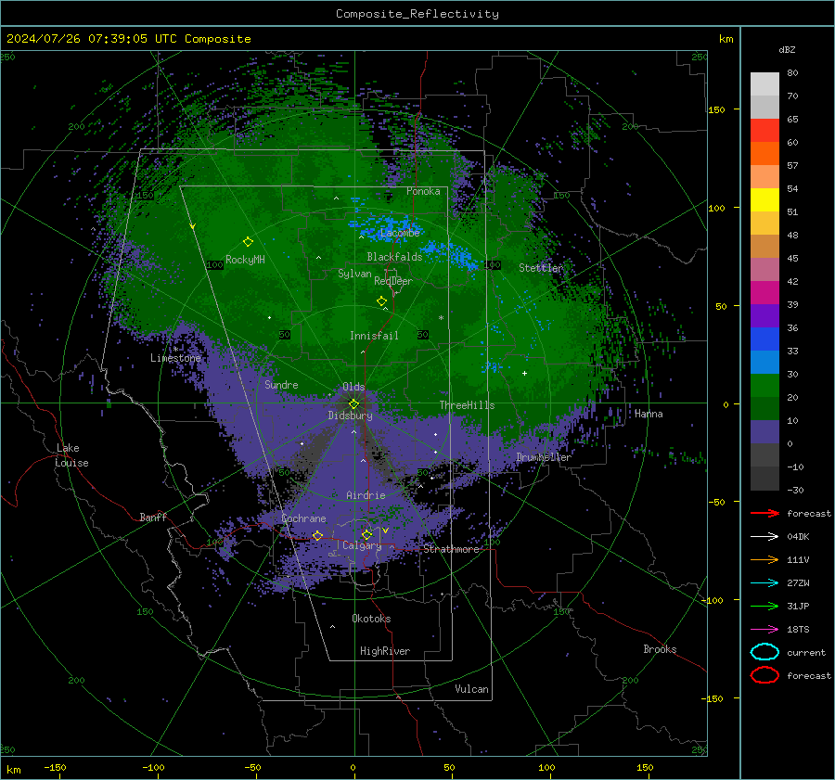Screen dimensions: 835x780
Task: Select the white 04DK arrow icon
Action: [x=764, y=536]
